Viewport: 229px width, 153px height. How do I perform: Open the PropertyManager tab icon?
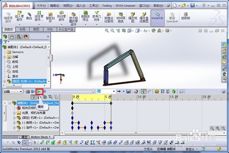point(12,37)
